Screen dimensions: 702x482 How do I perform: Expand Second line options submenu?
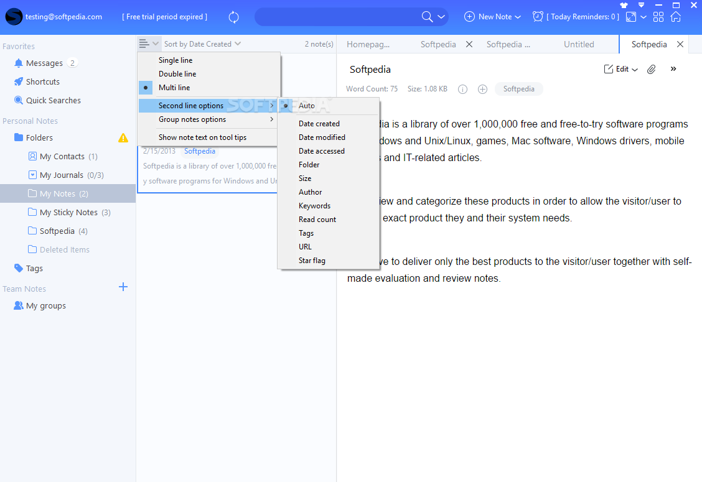click(209, 106)
